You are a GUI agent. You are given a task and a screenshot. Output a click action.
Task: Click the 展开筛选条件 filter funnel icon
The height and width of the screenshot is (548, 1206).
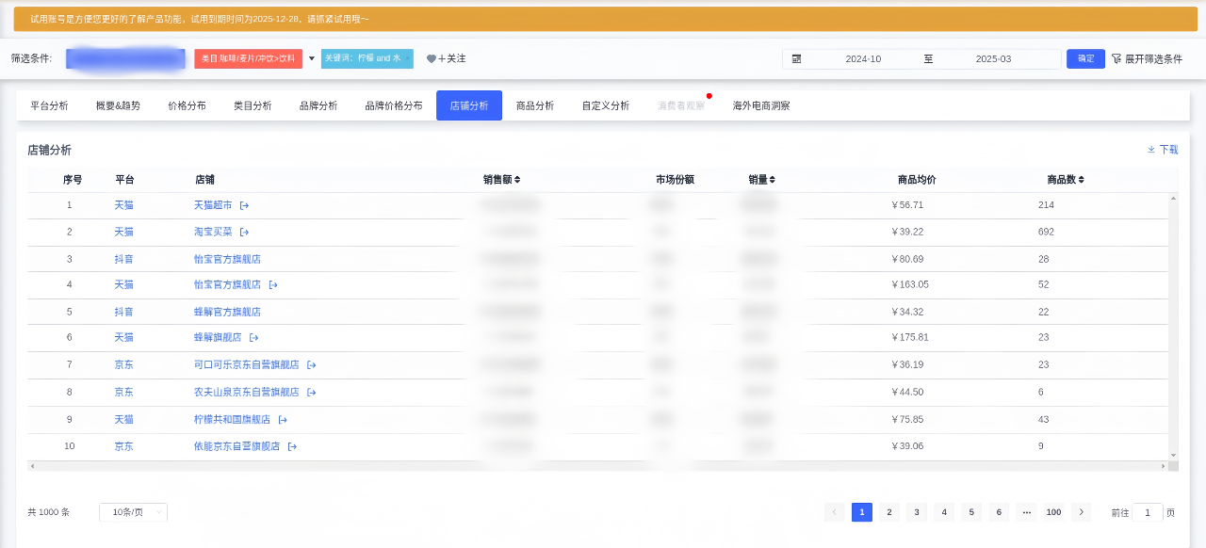click(x=1116, y=58)
